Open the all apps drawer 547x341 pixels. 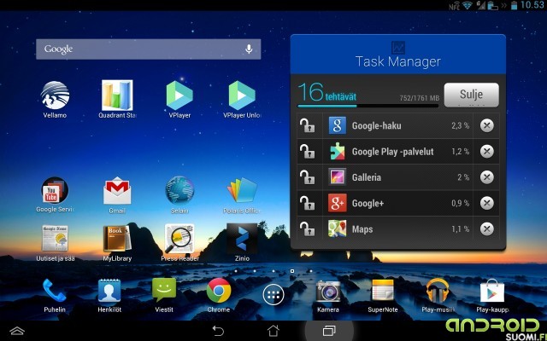click(x=273, y=295)
